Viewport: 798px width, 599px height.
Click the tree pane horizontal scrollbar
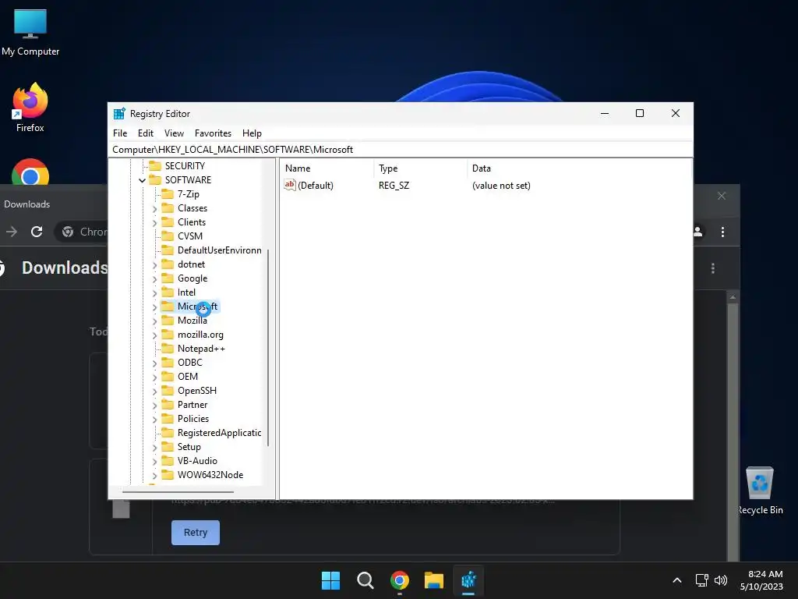tap(178, 492)
